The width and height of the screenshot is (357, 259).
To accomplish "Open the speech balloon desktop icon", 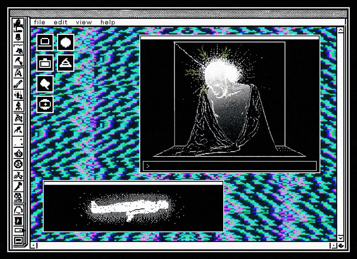I will point(45,84).
